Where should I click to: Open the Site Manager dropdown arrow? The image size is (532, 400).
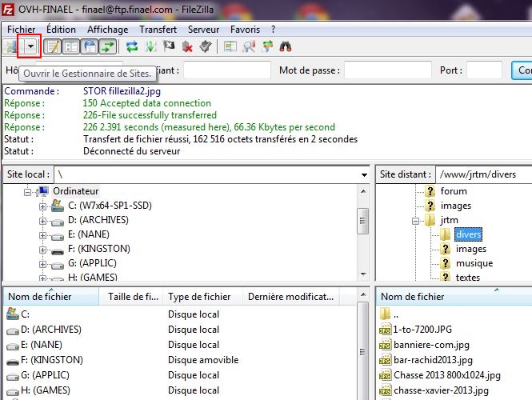pos(30,47)
